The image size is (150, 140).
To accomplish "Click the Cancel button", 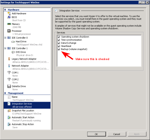I will click(117, 134).
